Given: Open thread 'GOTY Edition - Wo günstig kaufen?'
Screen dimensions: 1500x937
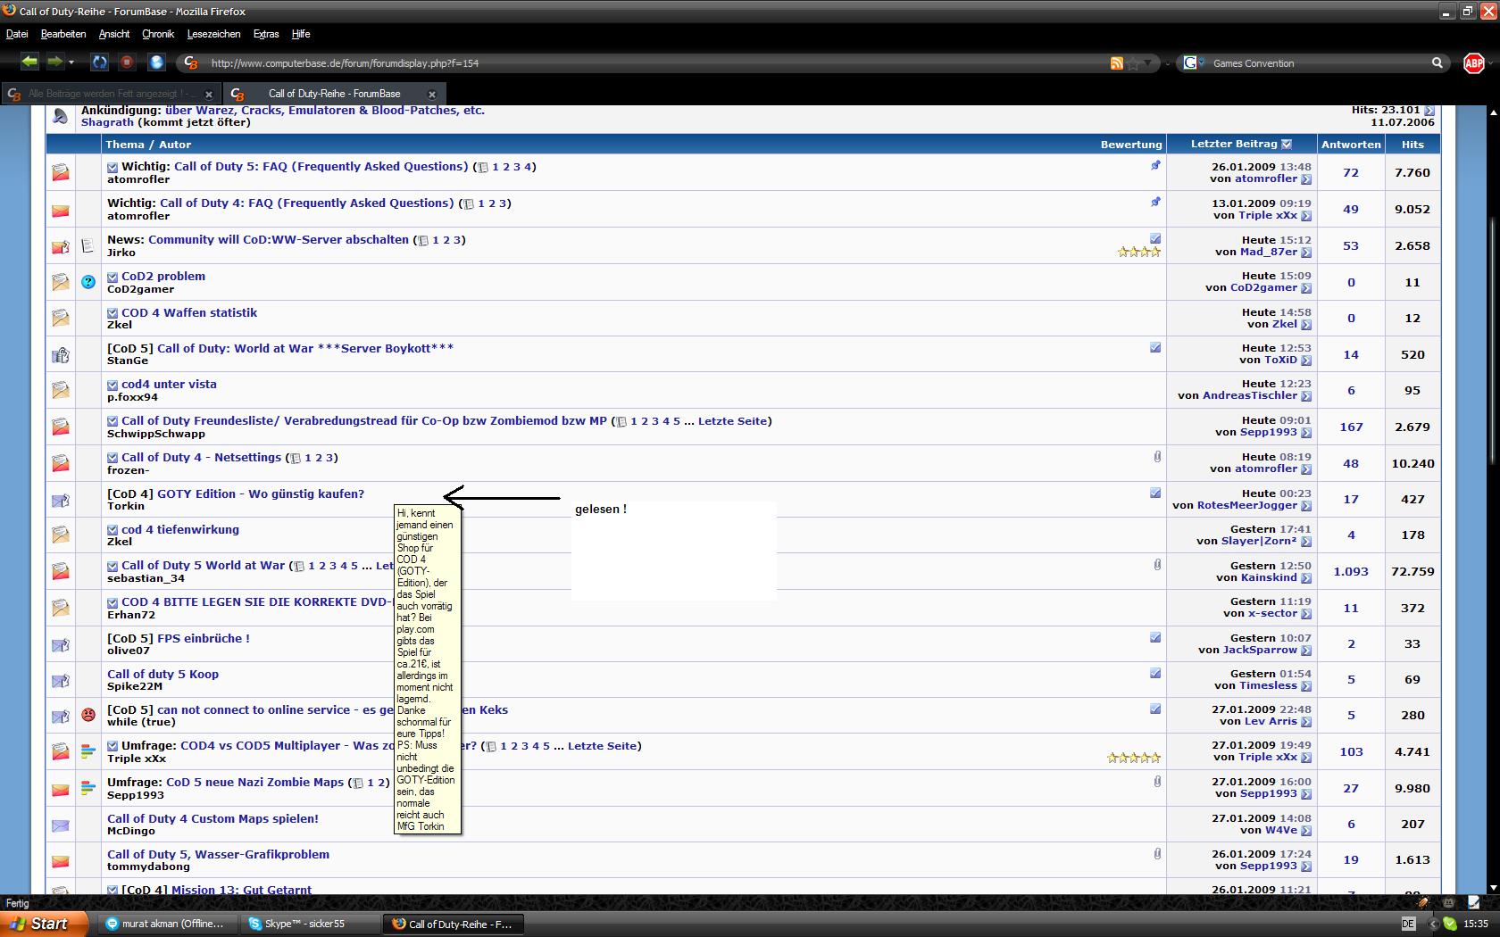Looking at the screenshot, I should pos(261,493).
